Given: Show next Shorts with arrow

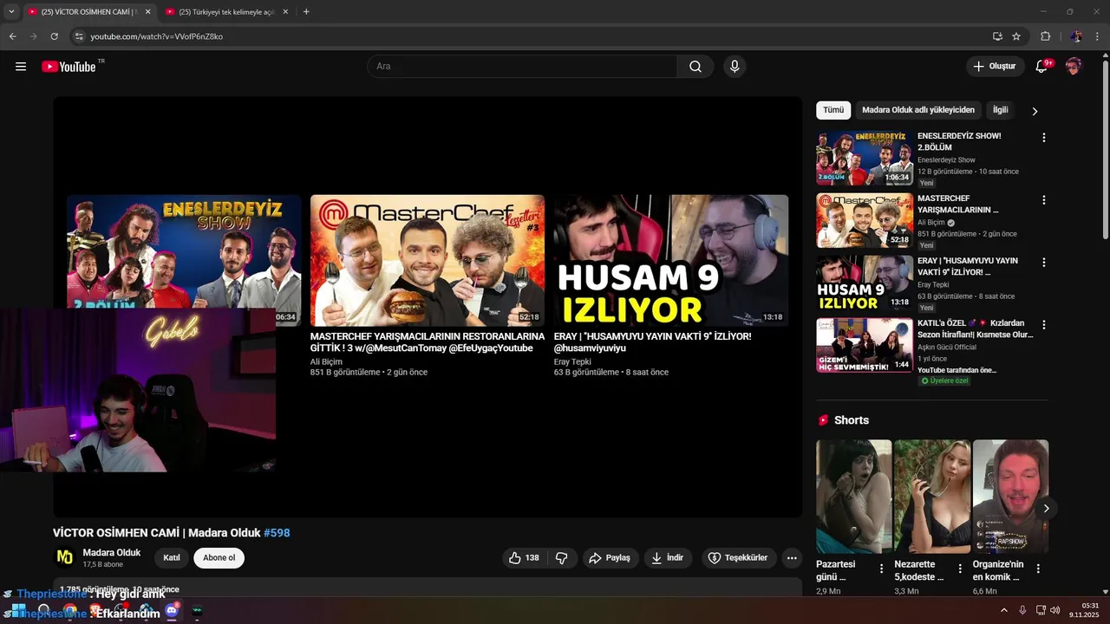Looking at the screenshot, I should (x=1046, y=509).
